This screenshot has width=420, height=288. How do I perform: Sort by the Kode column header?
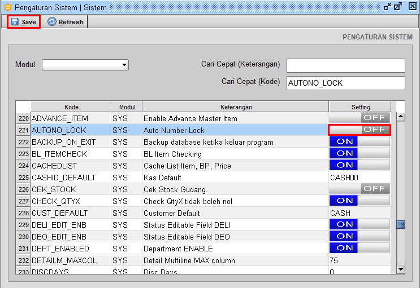[71, 107]
